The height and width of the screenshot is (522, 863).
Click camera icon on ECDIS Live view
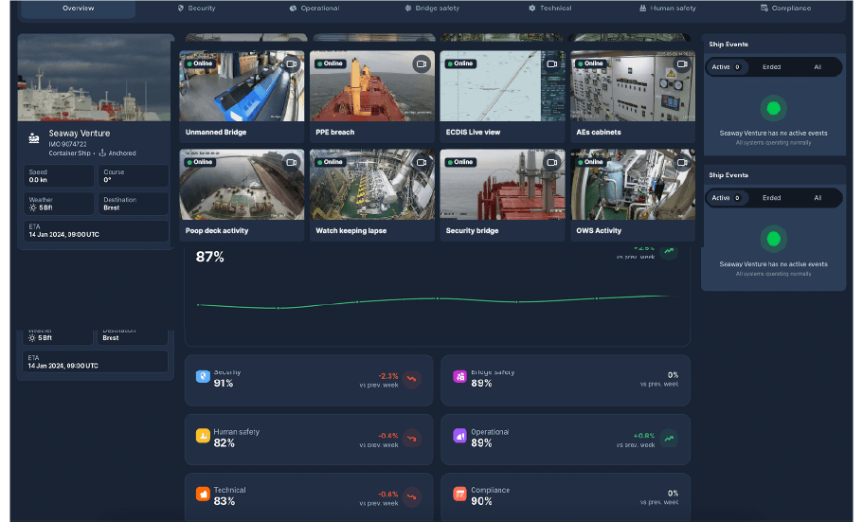[x=552, y=64]
